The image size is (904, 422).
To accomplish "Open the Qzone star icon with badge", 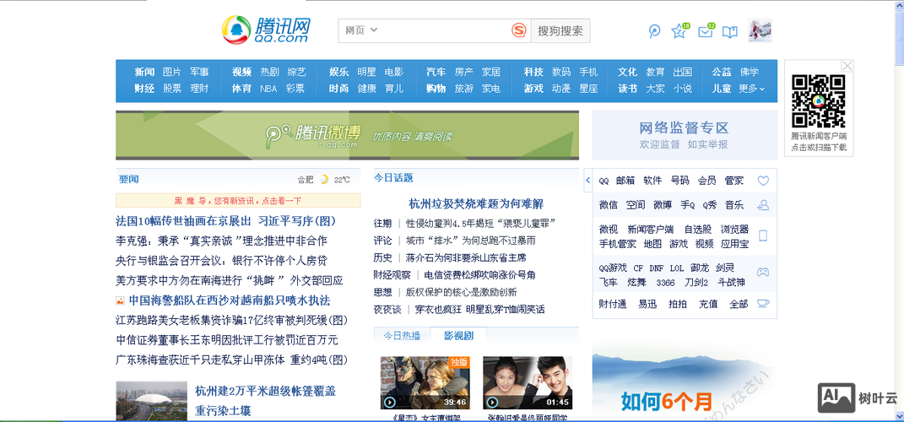I will pyautogui.click(x=679, y=30).
